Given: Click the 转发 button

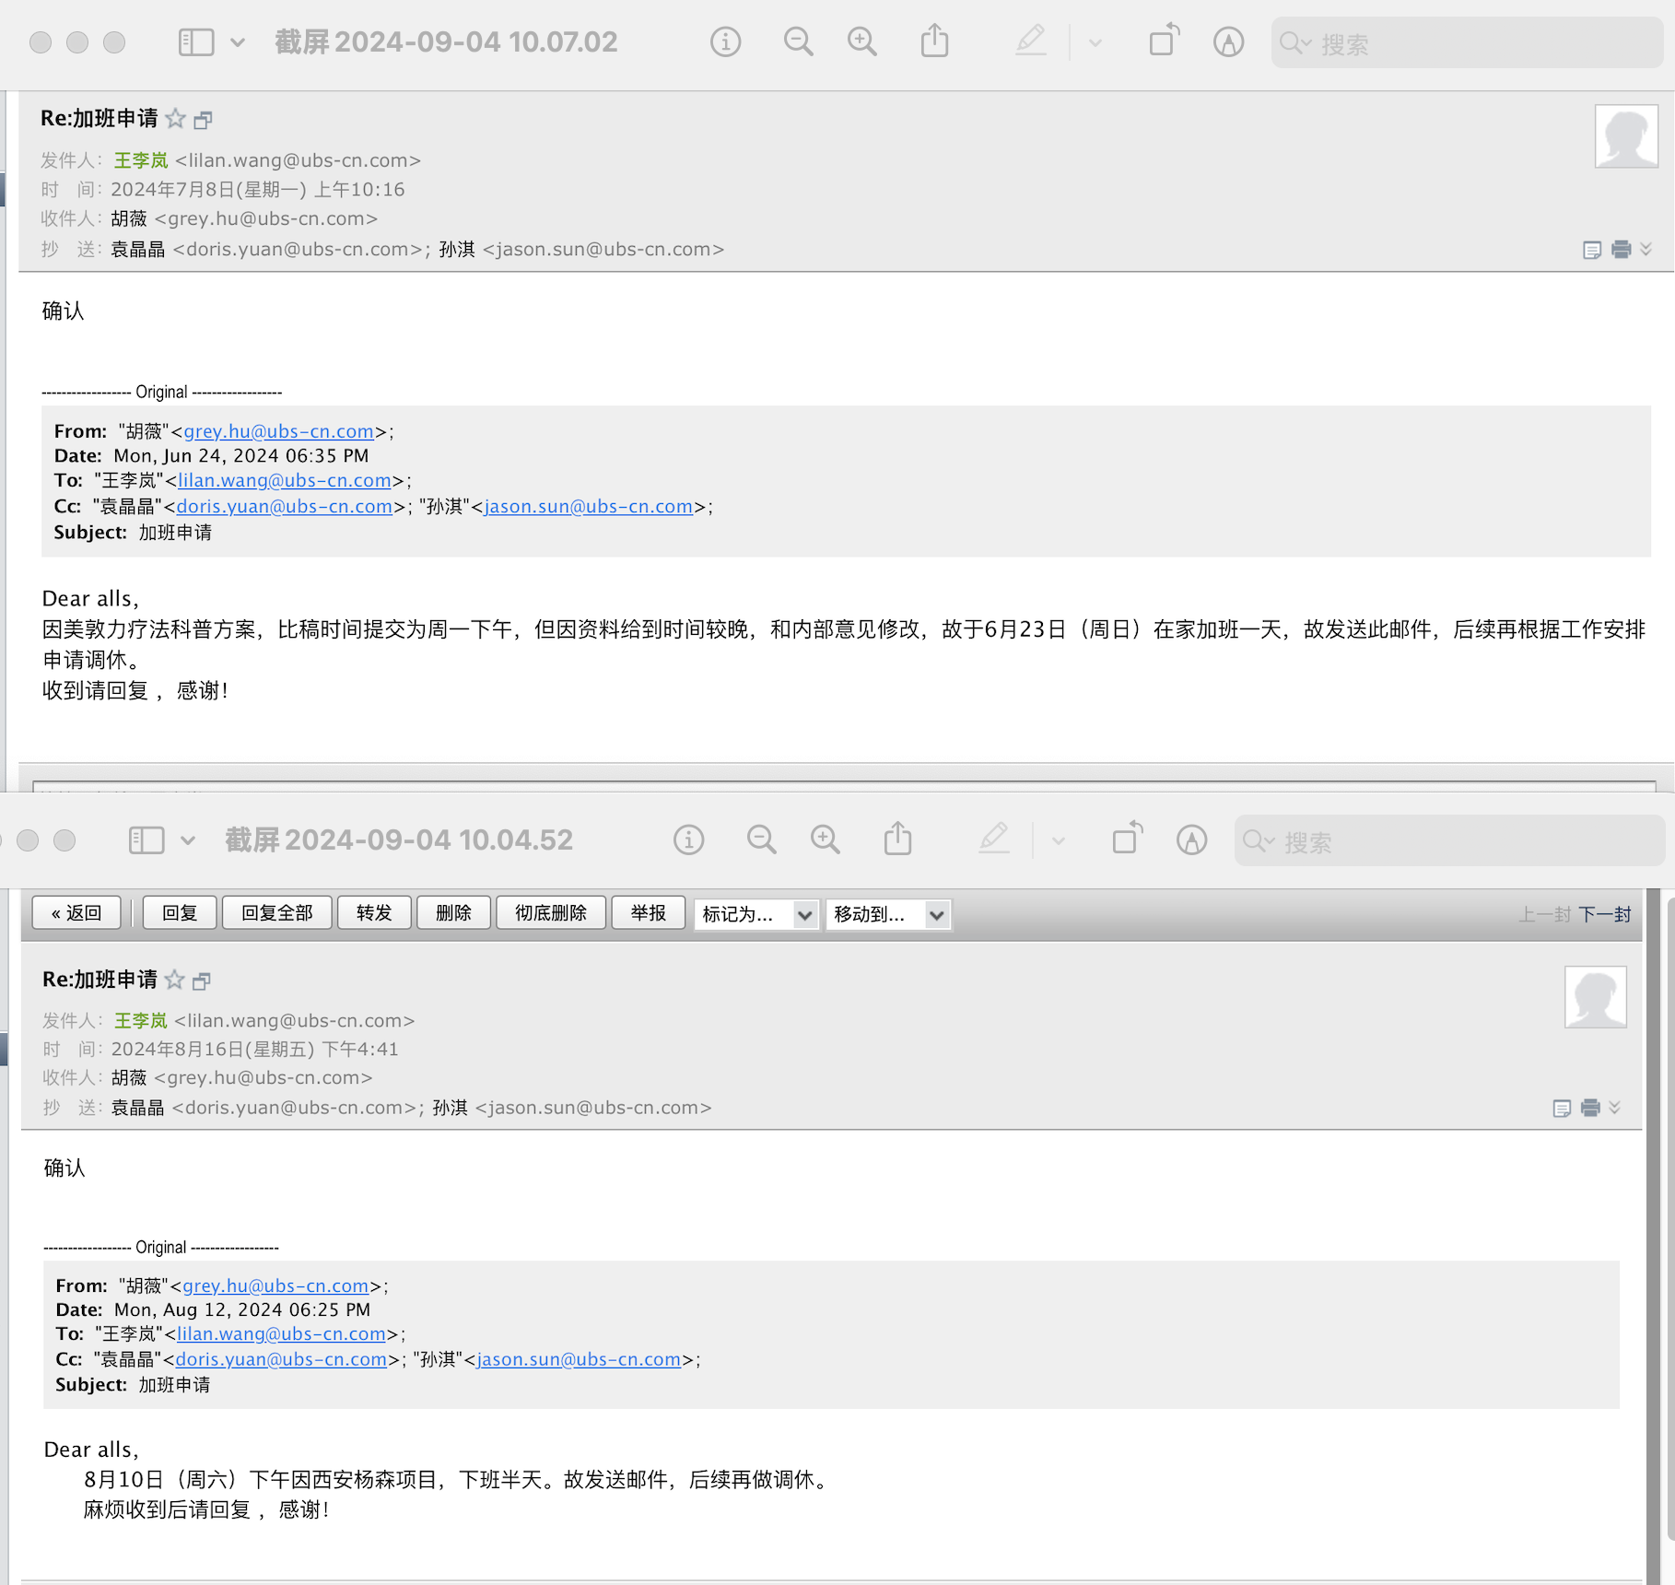Looking at the screenshot, I should point(374,913).
